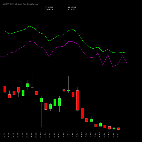Click the 20 Mar date label
The image size is (142, 142).
pyautogui.click(x=100, y=135)
